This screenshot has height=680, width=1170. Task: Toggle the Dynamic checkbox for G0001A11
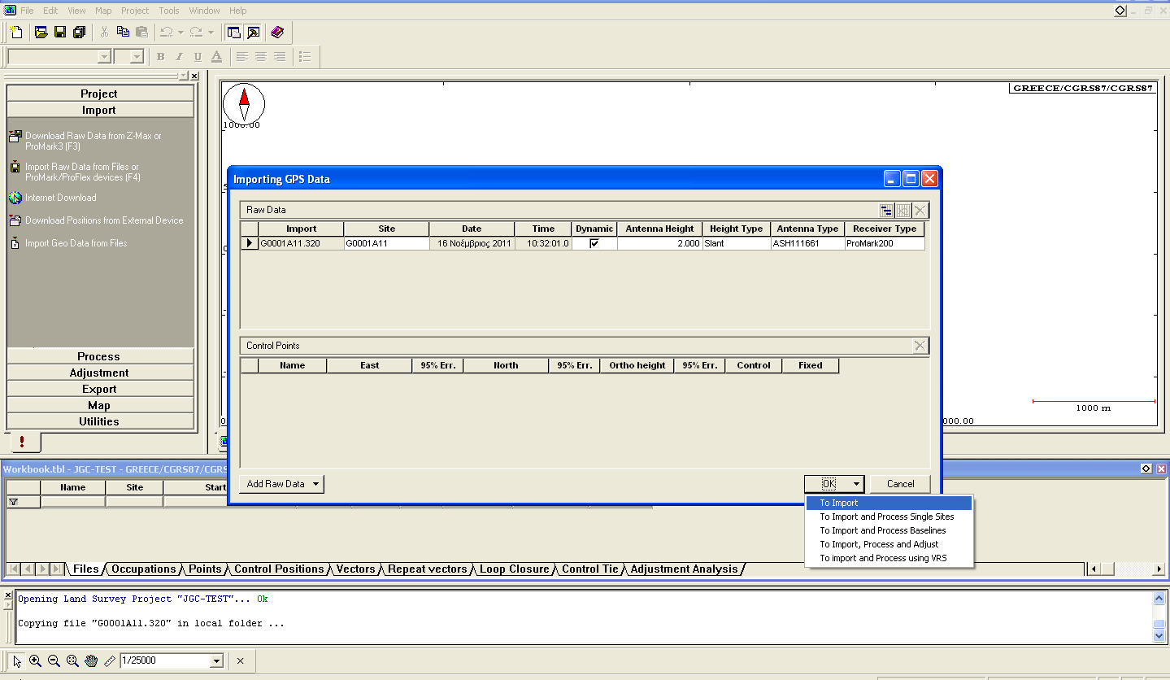594,243
